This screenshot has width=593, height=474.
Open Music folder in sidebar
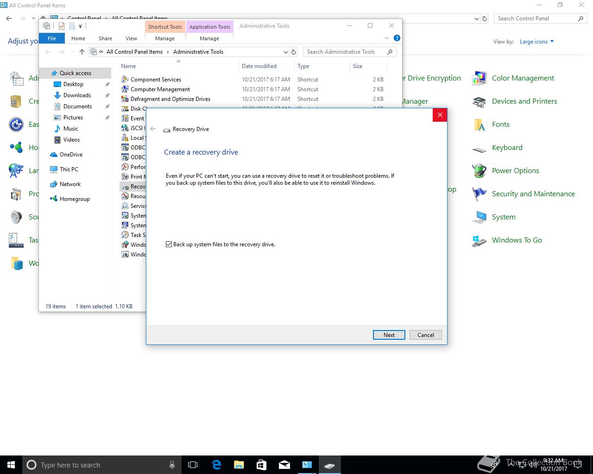pyautogui.click(x=70, y=129)
